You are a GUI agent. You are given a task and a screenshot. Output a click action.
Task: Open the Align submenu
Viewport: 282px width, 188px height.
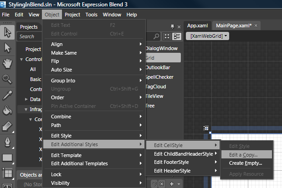[94, 44]
